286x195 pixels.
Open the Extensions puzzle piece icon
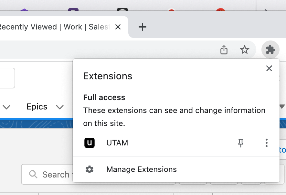[270, 50]
